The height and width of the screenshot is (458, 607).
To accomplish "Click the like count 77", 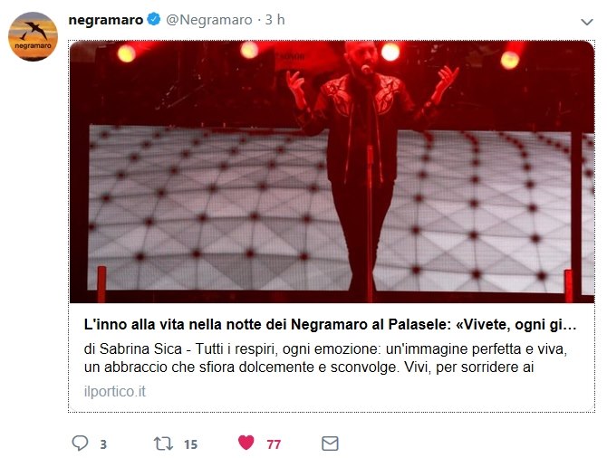I will click(274, 444).
